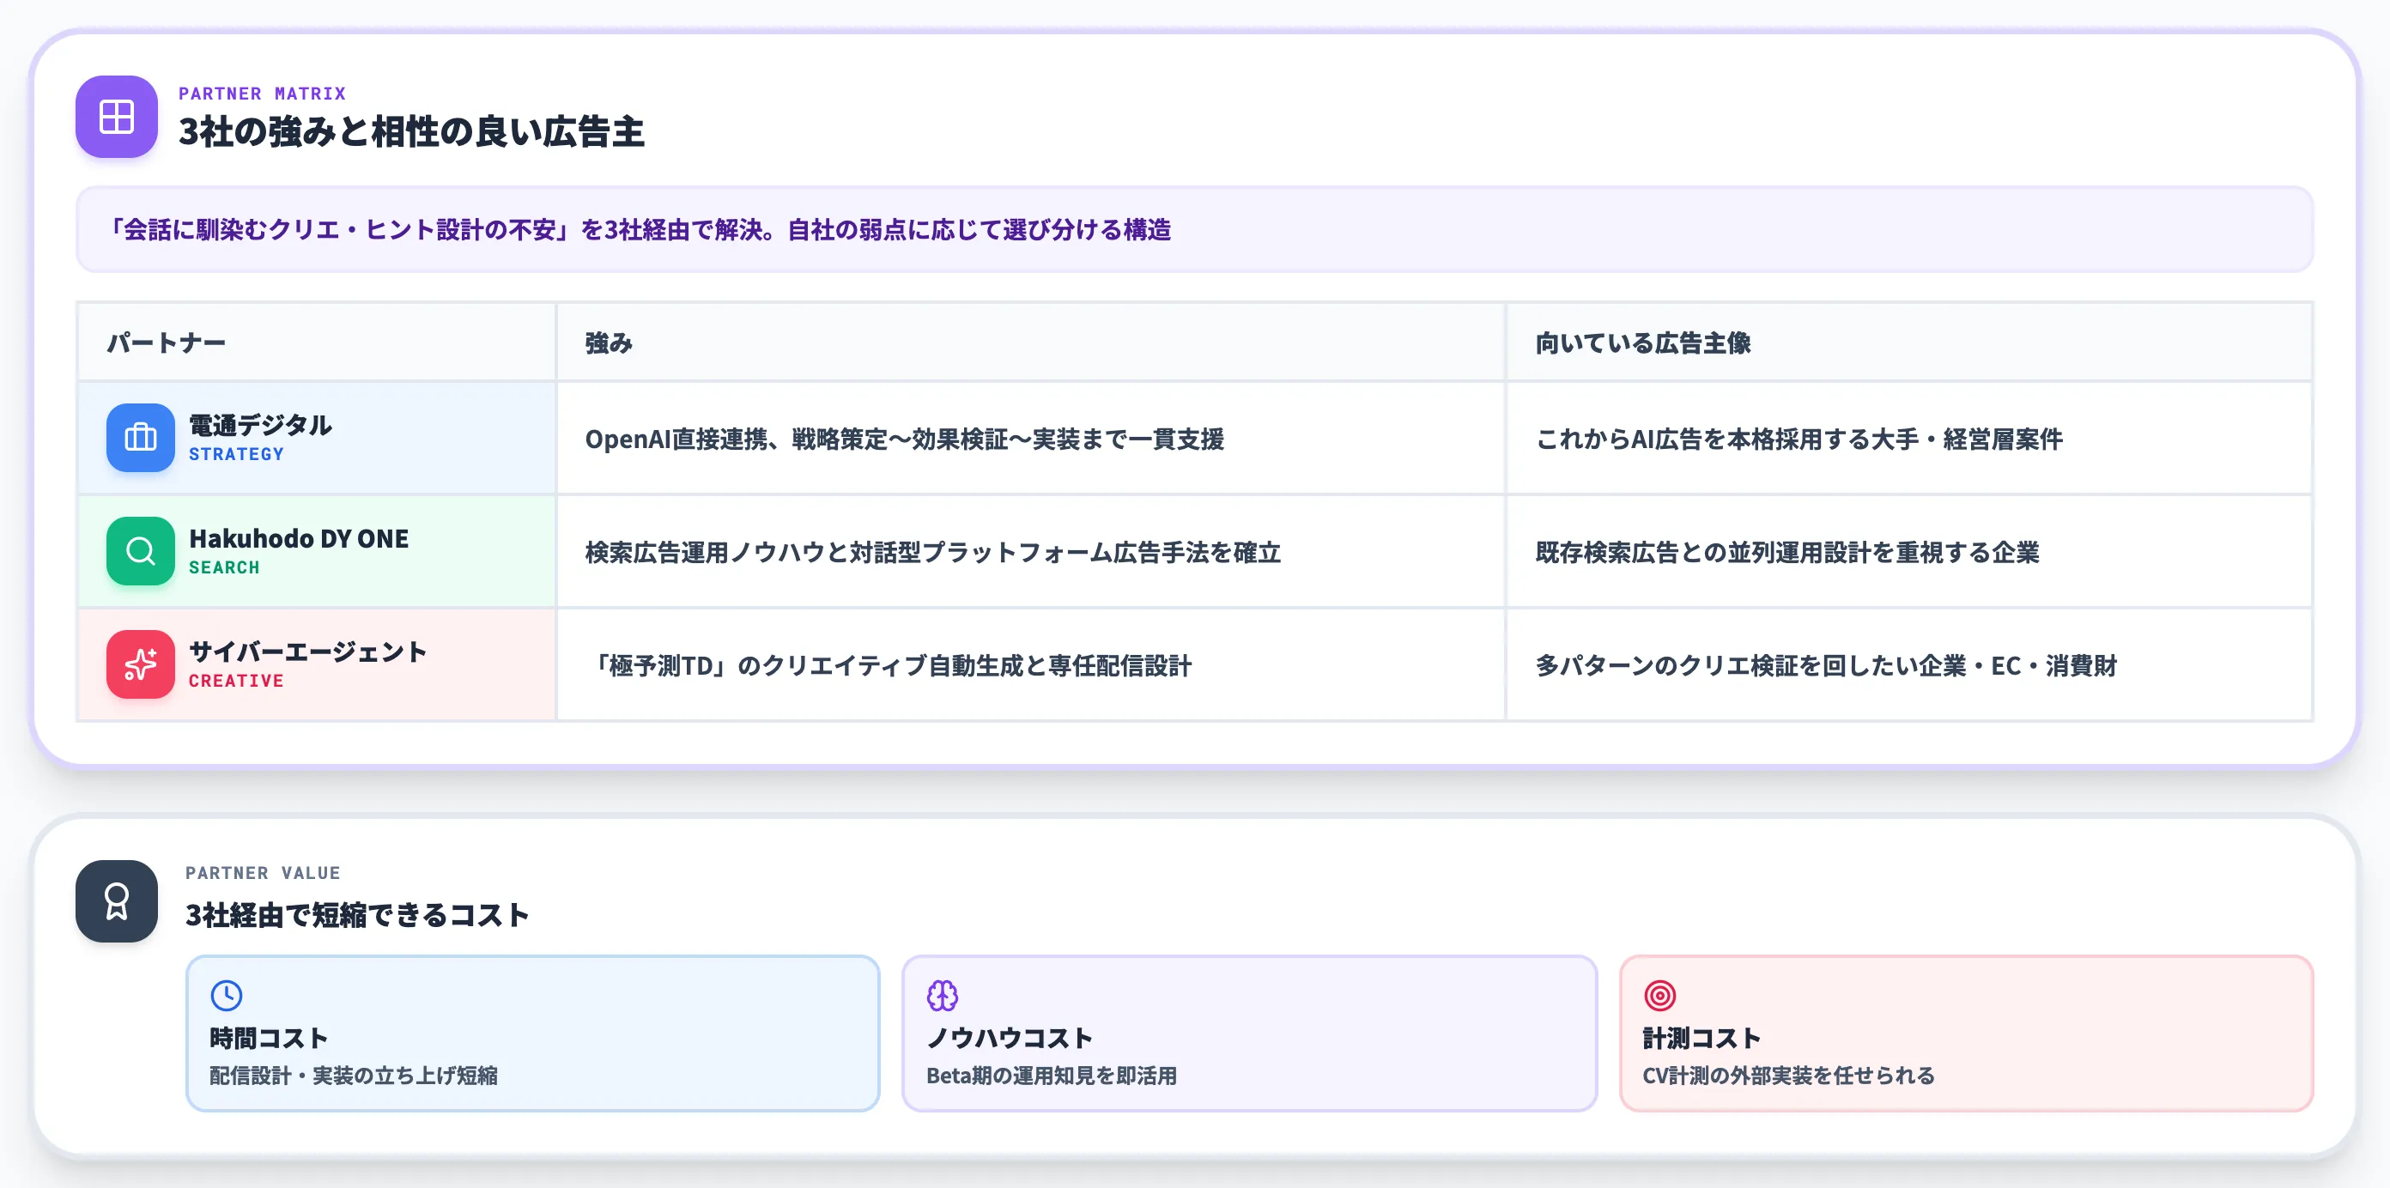Click the cell about「極予測TD」のクリエイティブ自動生成
The width and height of the screenshot is (2390, 1188).
pyautogui.click(x=1030, y=665)
